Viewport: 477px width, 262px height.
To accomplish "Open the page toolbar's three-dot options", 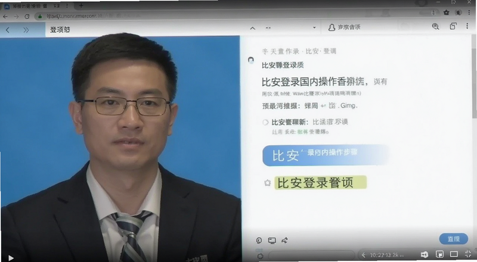I will 467,26.
